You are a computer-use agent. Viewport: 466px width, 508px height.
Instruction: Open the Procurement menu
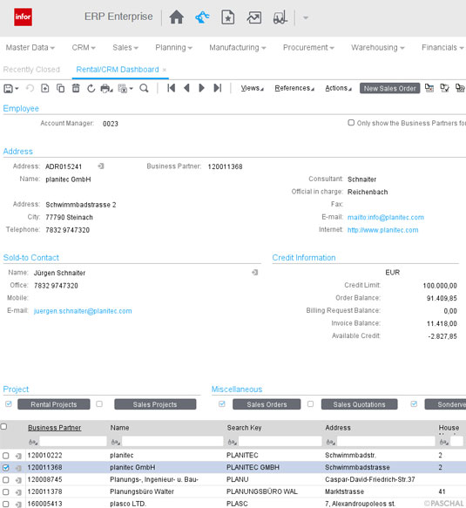[308, 48]
